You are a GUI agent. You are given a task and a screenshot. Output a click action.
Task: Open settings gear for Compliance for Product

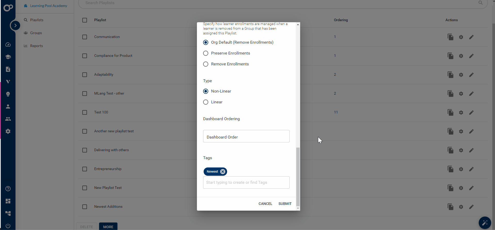tap(461, 56)
